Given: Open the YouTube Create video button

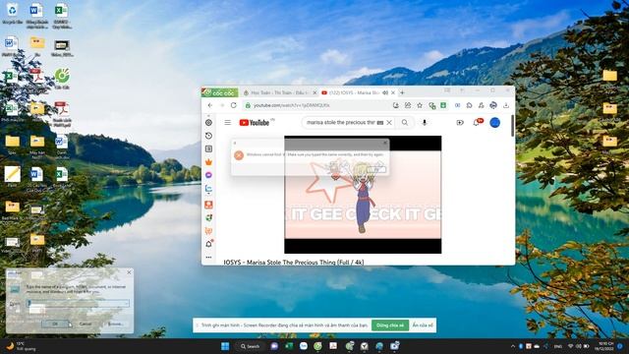Looking at the screenshot, I should 460,122.
